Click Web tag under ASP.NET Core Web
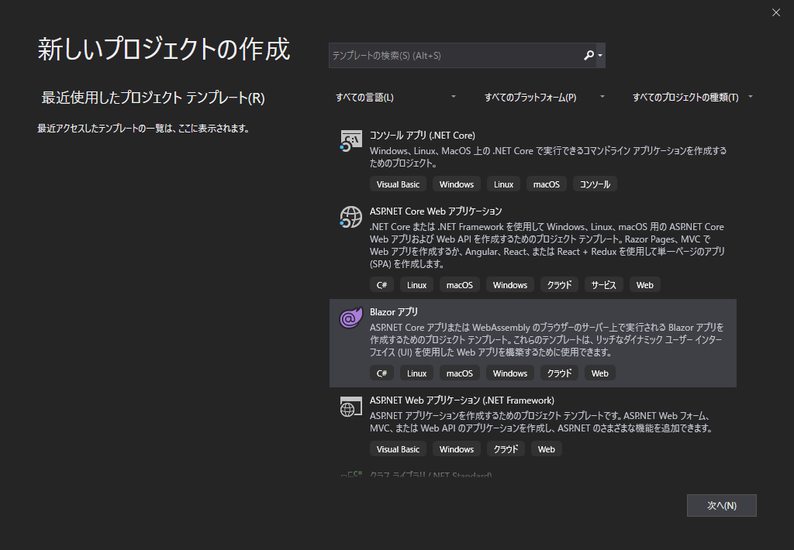Viewport: 794px width, 550px height. [644, 285]
